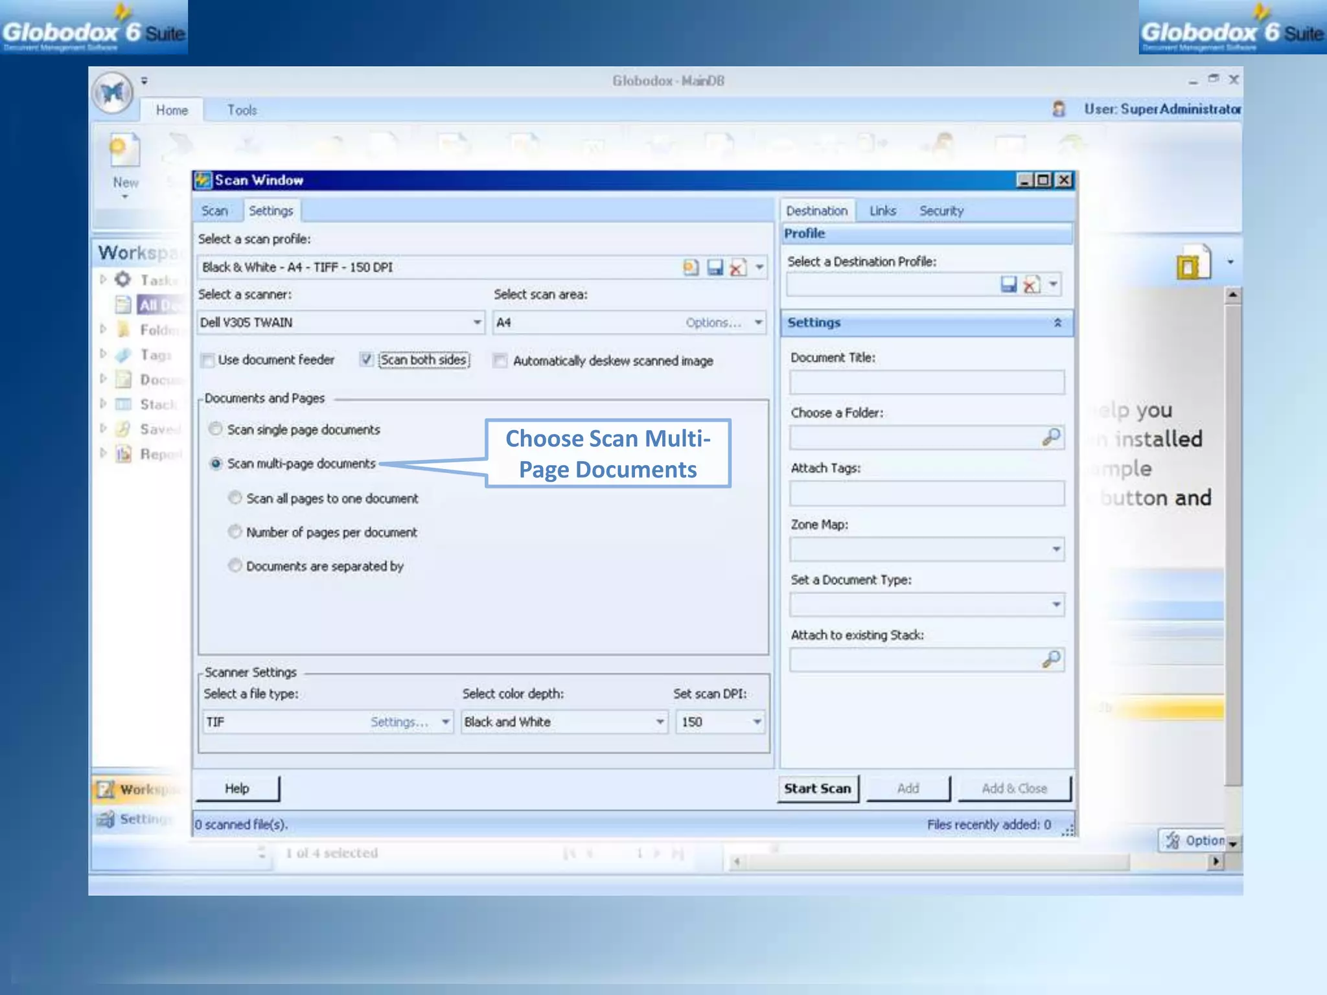This screenshot has height=995, width=1327.
Task: Click the Add button
Action: 908,788
